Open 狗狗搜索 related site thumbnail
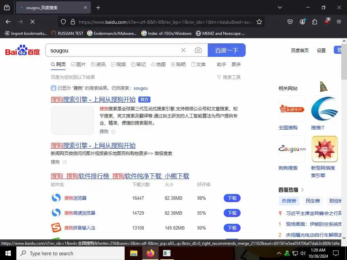This screenshot has width=347, height=260. [292, 149]
